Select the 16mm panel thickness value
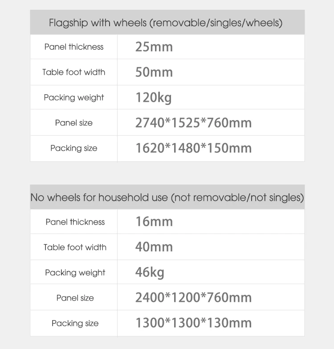334x349 pixels. (154, 221)
